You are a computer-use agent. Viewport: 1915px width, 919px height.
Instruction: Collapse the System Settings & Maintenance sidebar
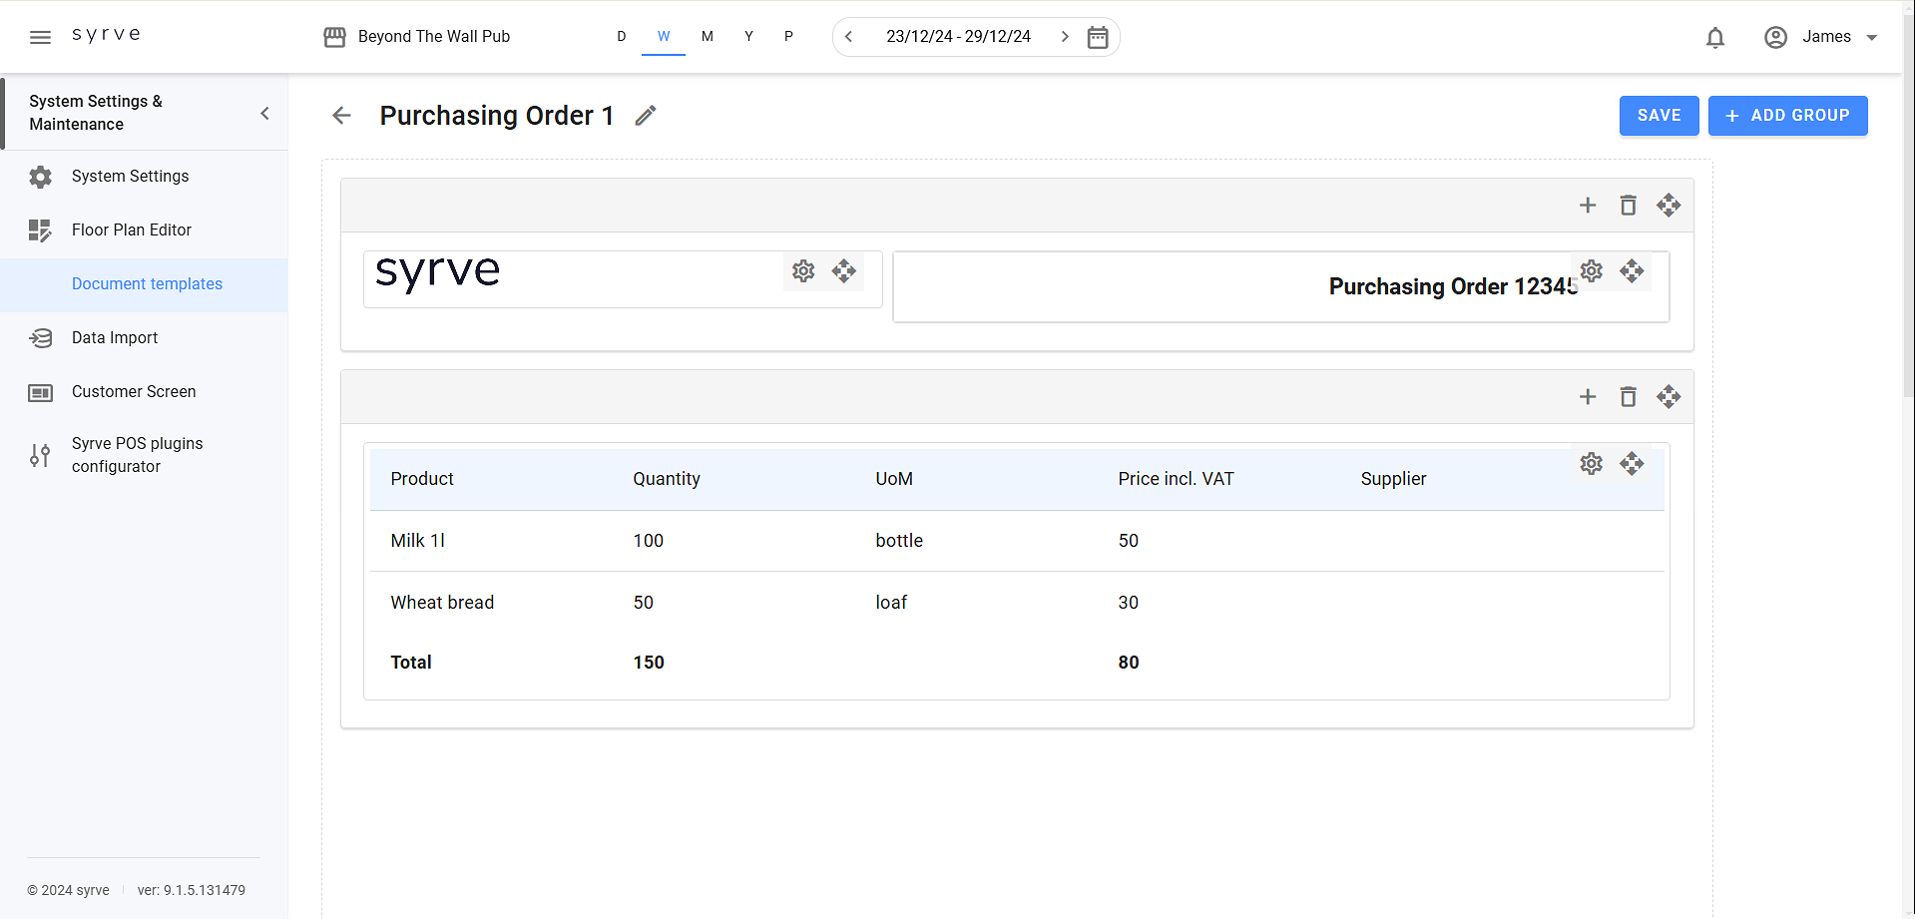pos(264,113)
